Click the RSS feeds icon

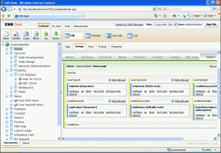(x=165, y=16)
